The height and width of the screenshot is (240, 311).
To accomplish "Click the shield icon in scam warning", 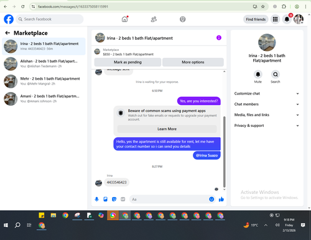I will click(x=121, y=113).
